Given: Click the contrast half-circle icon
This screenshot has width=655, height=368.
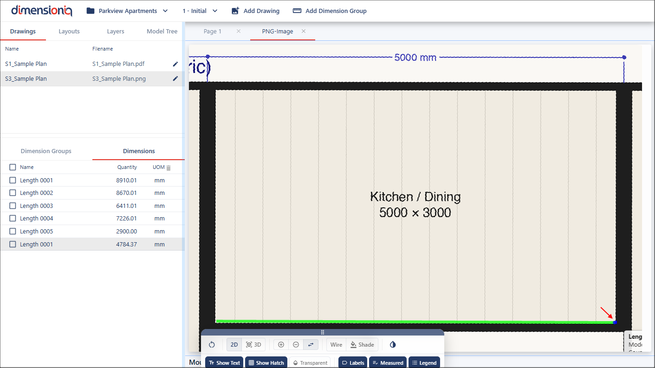Looking at the screenshot, I should [x=393, y=345].
